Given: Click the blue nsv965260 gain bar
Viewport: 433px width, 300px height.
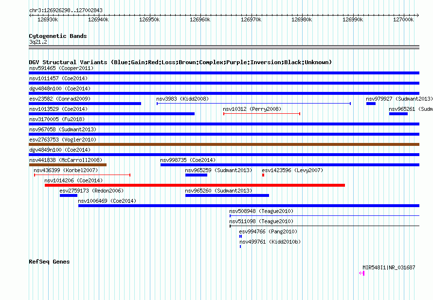Looking at the screenshot, I should [x=227, y=195].
